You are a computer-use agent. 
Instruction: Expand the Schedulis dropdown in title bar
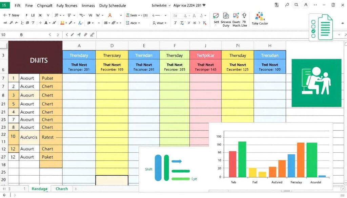click(x=170, y=5)
